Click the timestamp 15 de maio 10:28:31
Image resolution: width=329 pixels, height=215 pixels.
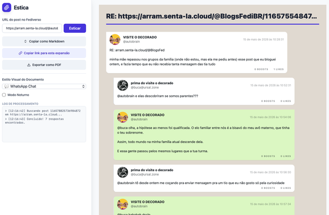(x=264, y=39)
